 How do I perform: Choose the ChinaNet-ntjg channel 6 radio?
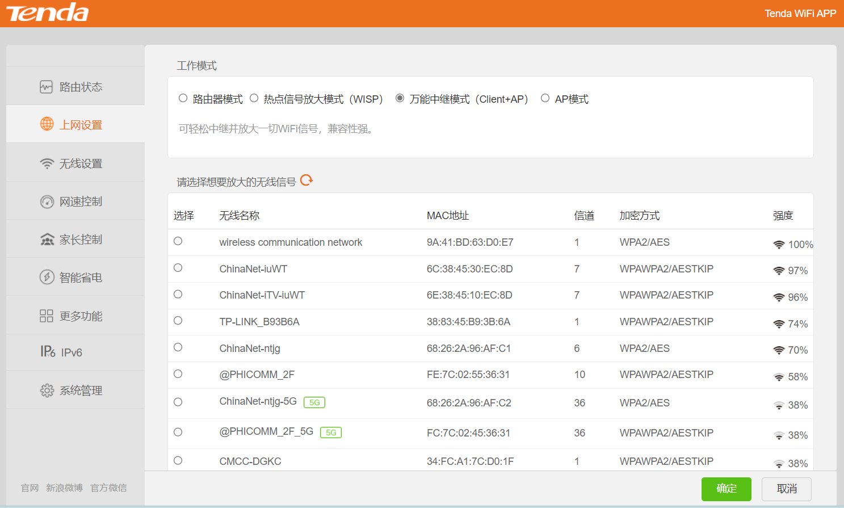tap(178, 347)
